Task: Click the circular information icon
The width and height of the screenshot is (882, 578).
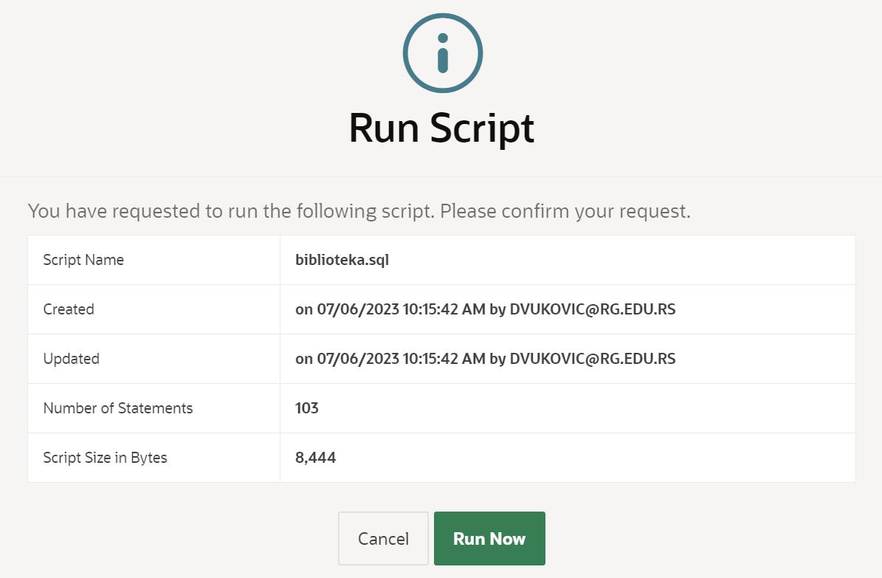Action: (x=442, y=53)
